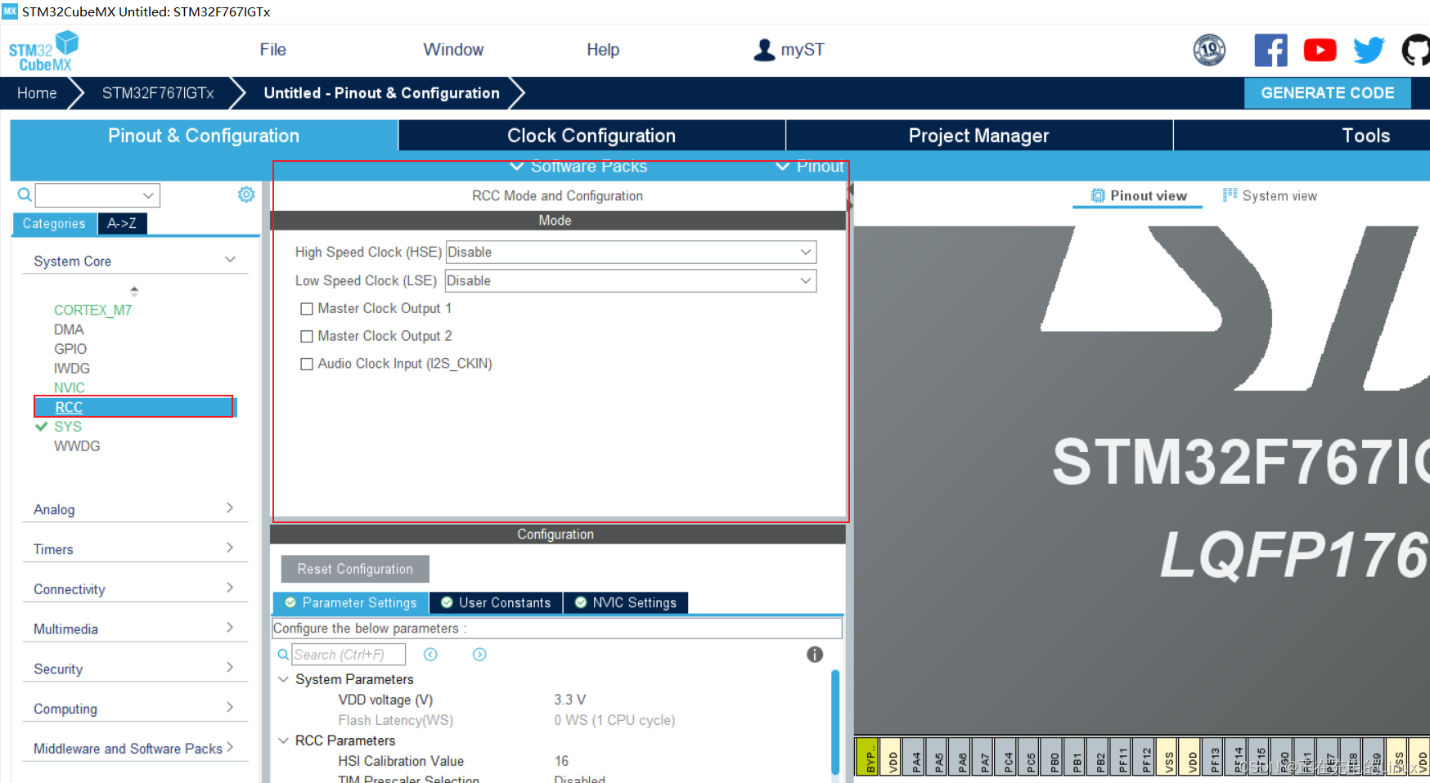Screen dimensions: 1430x783
Task: Collapse the System Parameters group
Action: pyautogui.click(x=283, y=679)
